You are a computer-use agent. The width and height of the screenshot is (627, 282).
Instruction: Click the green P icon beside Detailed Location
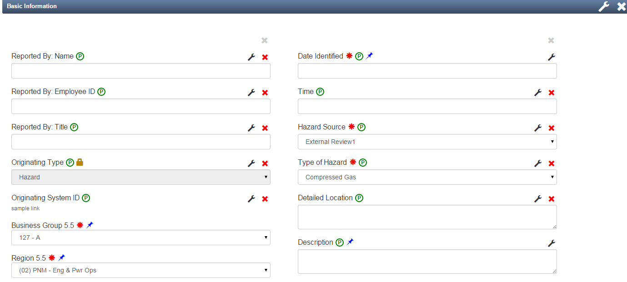[x=359, y=198]
